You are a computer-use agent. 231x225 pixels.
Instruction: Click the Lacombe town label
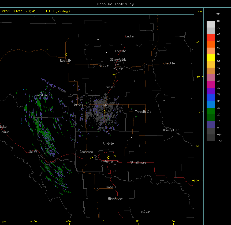point(121,51)
